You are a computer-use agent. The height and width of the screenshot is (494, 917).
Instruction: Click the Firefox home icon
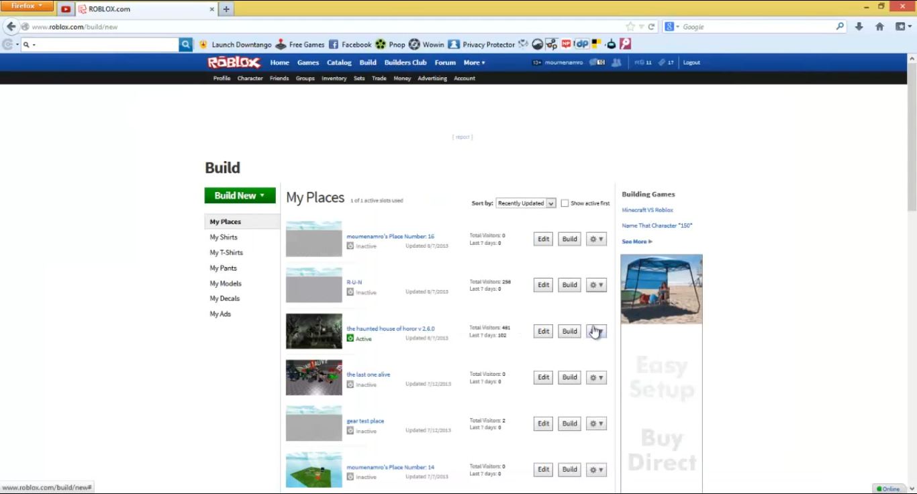pyautogui.click(x=879, y=27)
